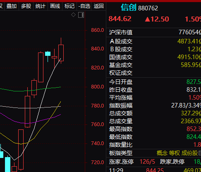Select the 平均涨幅 row label
Image resolution: width=201 pixels, height=172 pixels.
point(121,98)
